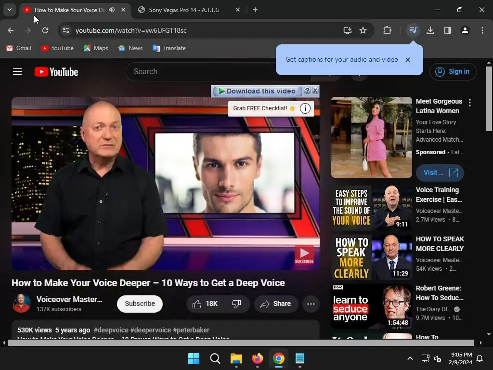This screenshot has width=493, height=370.
Task: Open How to Speak More Clearly thumbnail
Action: (x=372, y=257)
